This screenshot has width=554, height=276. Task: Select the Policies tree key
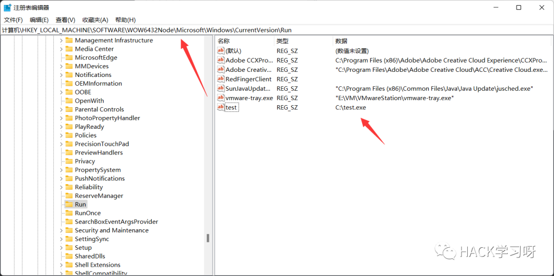coord(86,135)
